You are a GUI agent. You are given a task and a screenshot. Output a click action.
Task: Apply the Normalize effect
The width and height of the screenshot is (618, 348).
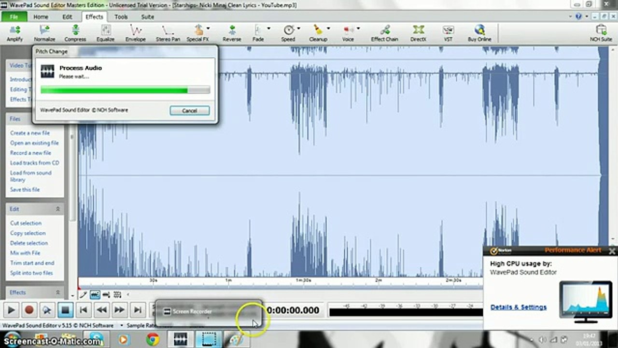coord(44,33)
